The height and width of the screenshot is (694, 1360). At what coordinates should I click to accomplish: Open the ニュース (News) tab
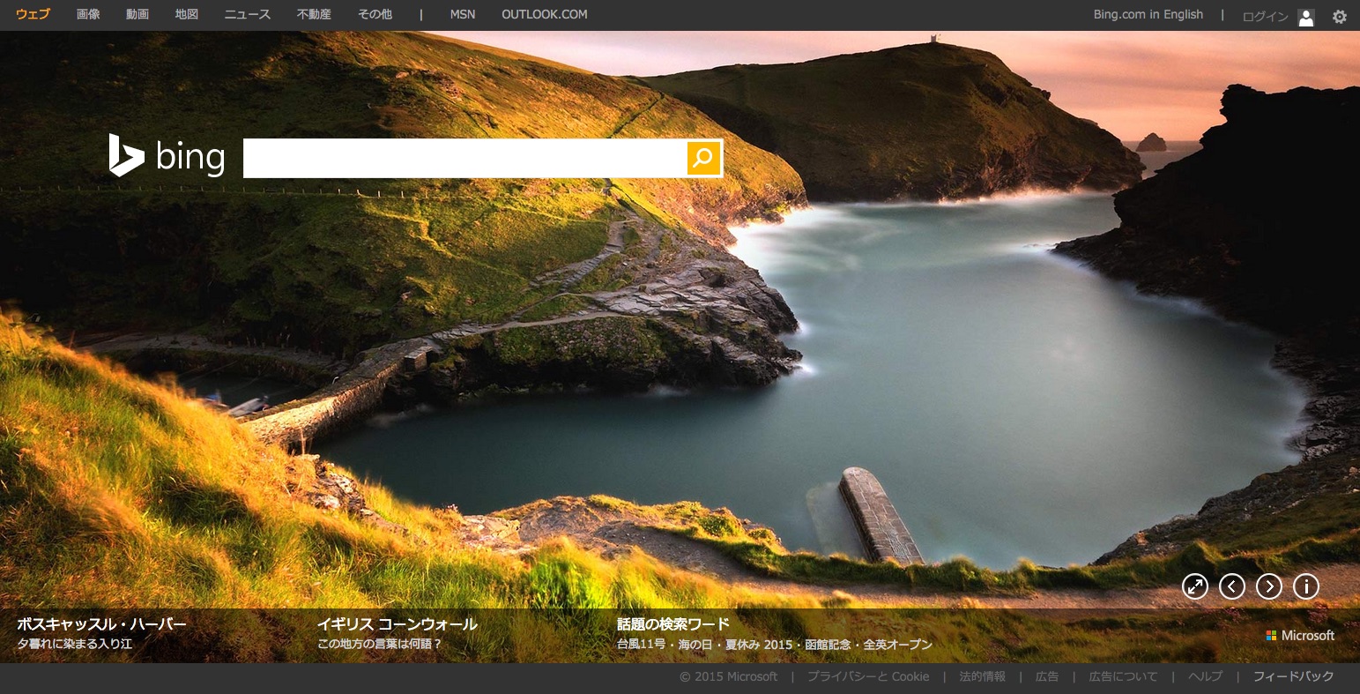tap(248, 14)
